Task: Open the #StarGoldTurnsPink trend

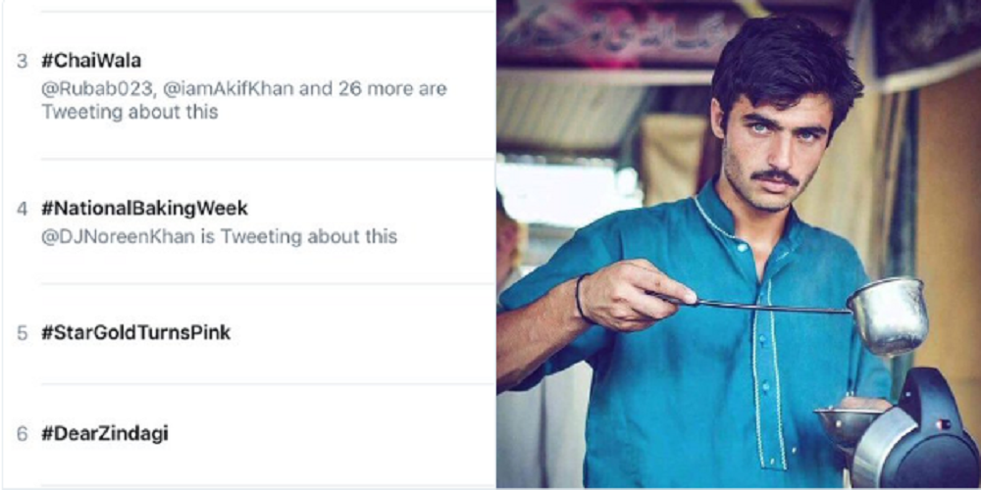Action: (x=135, y=332)
